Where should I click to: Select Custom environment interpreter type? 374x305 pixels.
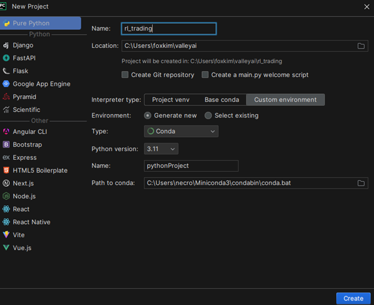coord(285,100)
